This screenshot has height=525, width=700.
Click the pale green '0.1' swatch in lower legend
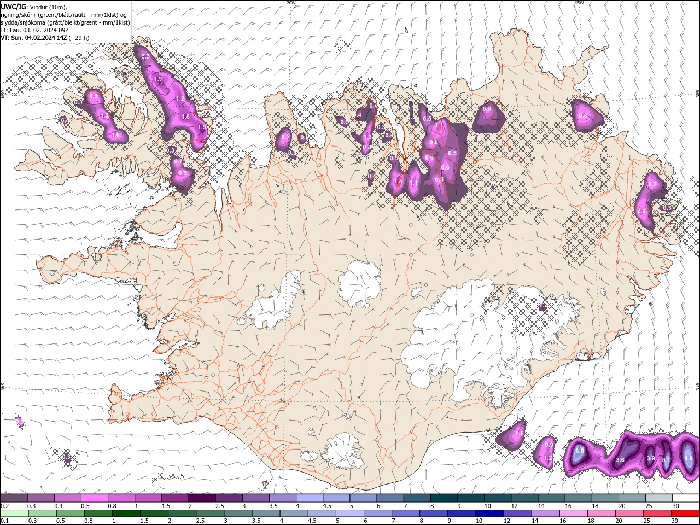14,514
